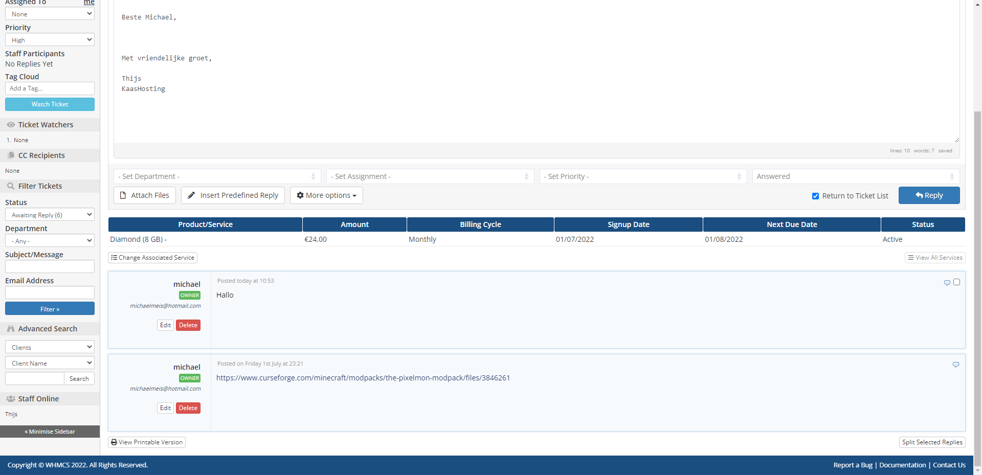The image size is (982, 475).
Task: Click the eye icon beside Ticket Watchers
Action: click(11, 125)
